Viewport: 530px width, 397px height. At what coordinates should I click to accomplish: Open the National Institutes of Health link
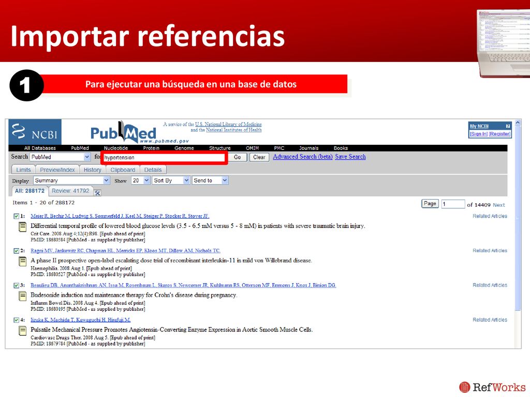click(234, 130)
